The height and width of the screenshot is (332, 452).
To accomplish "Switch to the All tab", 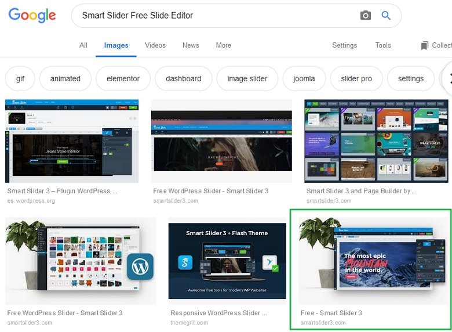I will coord(83,45).
